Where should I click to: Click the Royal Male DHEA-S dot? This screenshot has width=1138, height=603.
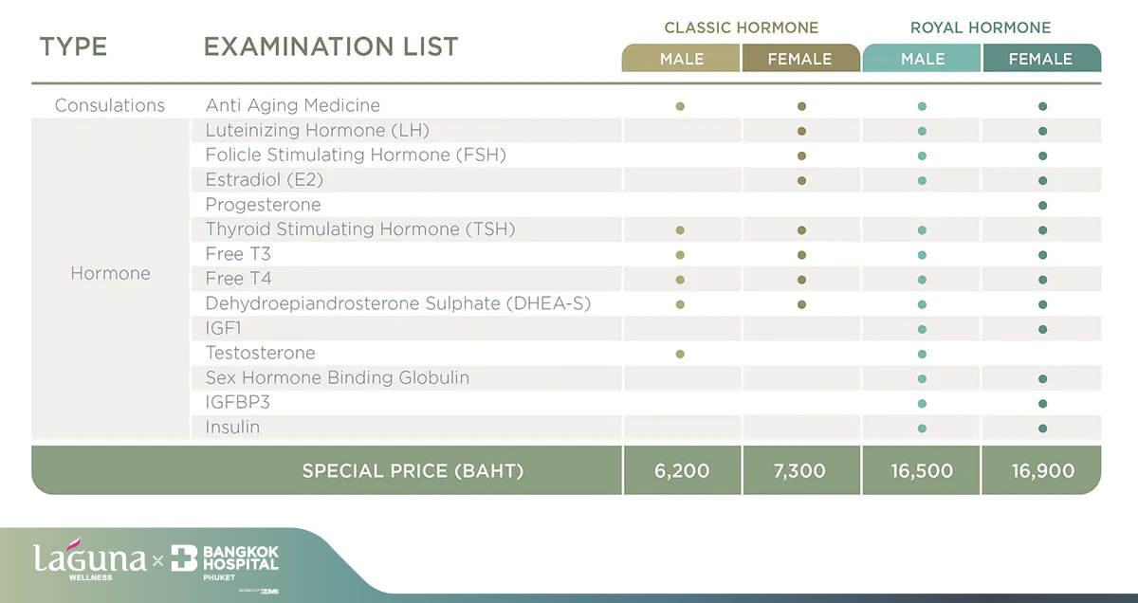pyautogui.click(x=922, y=304)
